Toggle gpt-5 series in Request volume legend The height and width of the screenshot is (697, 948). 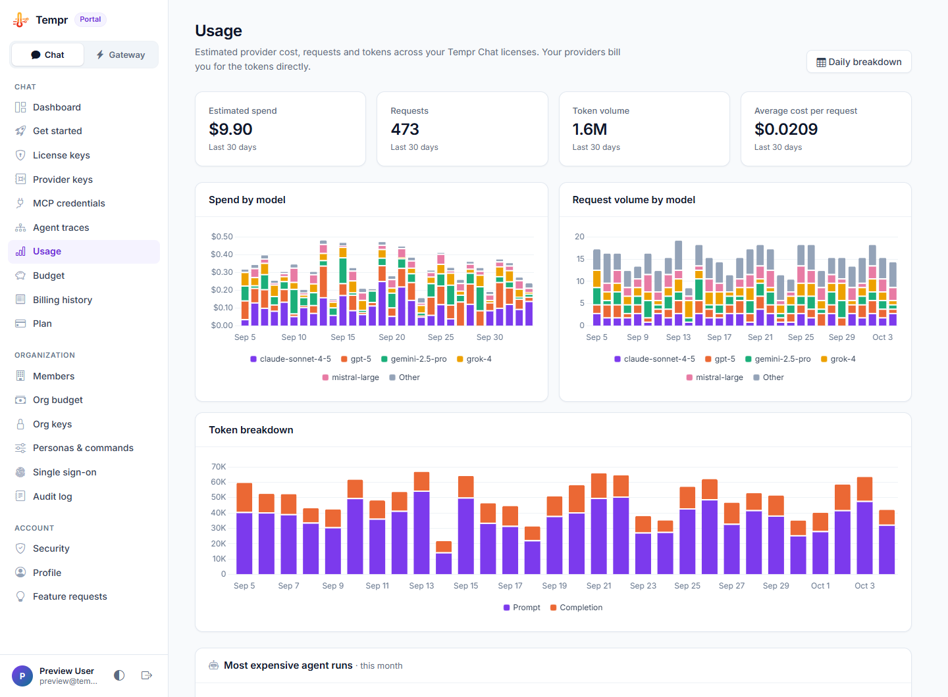click(x=720, y=359)
